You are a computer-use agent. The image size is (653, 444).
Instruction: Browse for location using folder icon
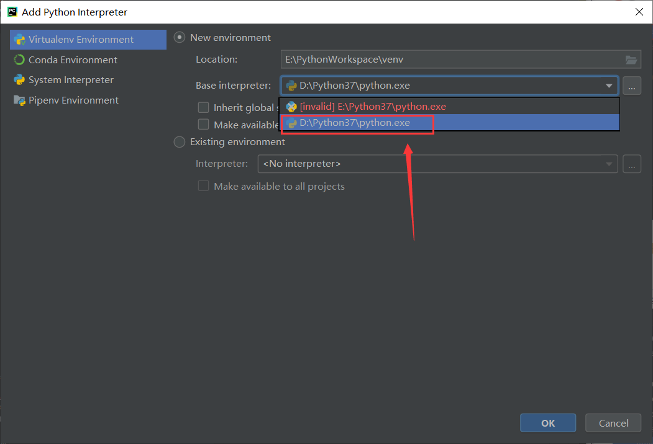[631, 60]
